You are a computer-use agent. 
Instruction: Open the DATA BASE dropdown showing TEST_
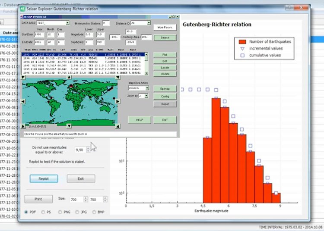pos(67,23)
